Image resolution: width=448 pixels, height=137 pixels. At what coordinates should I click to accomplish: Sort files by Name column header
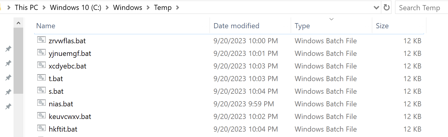(x=46, y=26)
